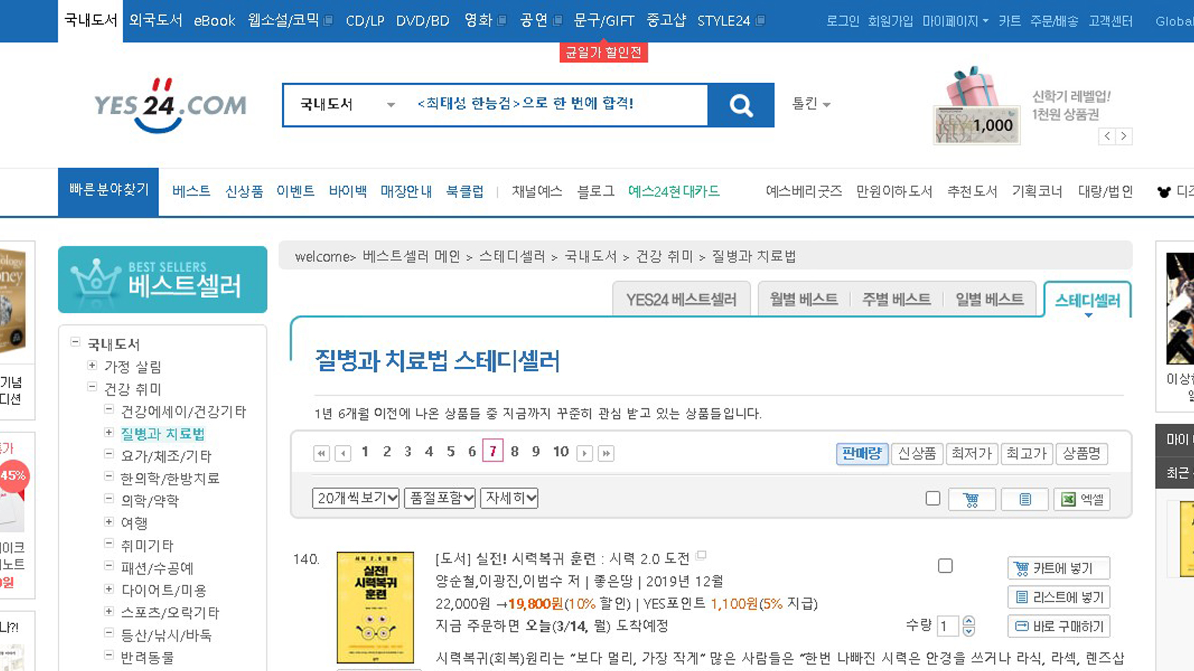Open the 고객센터 link

[1111, 21]
